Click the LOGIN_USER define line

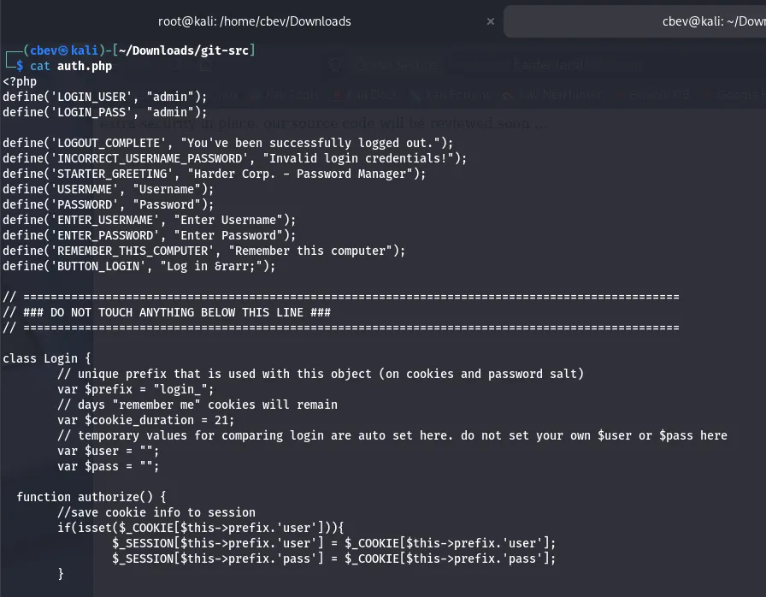(x=105, y=97)
